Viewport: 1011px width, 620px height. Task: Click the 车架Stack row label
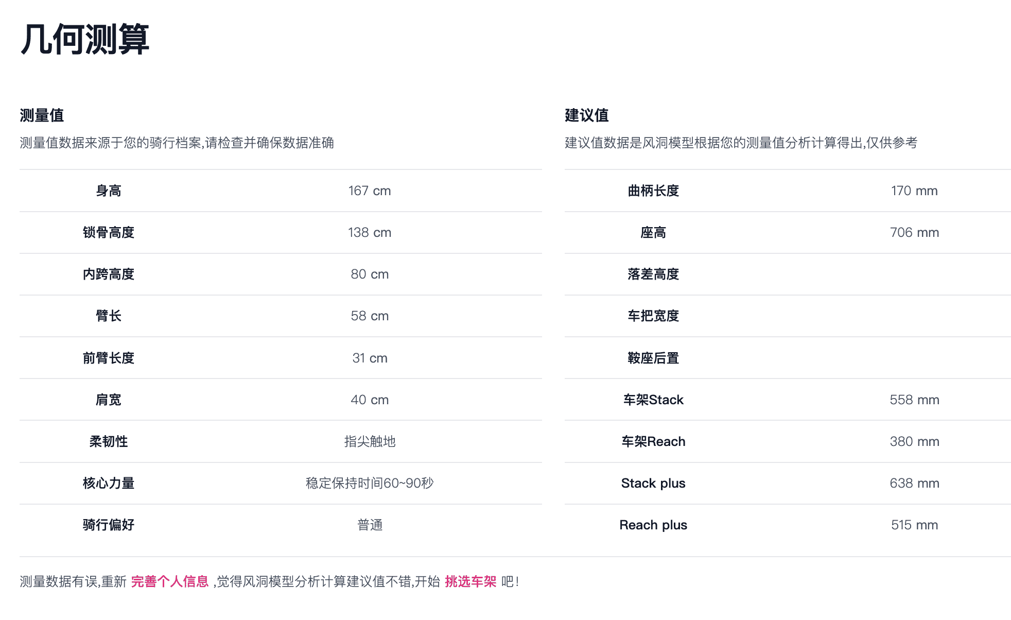tap(653, 400)
